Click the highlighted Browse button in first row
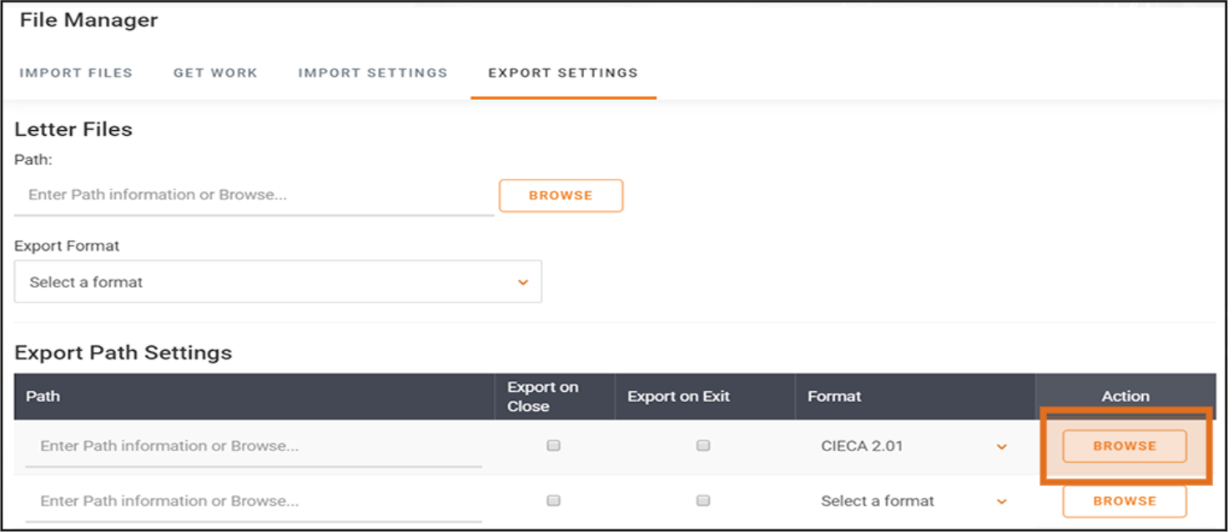1228x532 pixels. [1124, 446]
